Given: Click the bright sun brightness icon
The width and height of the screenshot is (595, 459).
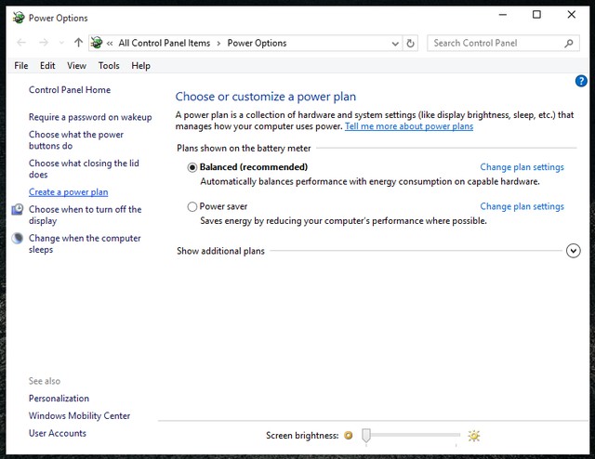Looking at the screenshot, I should click(x=473, y=436).
